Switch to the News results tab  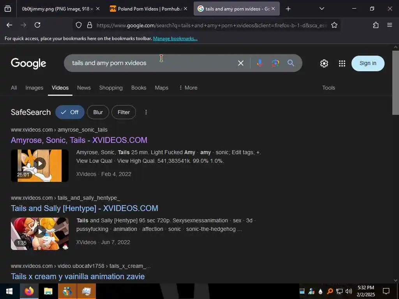[x=84, y=88]
